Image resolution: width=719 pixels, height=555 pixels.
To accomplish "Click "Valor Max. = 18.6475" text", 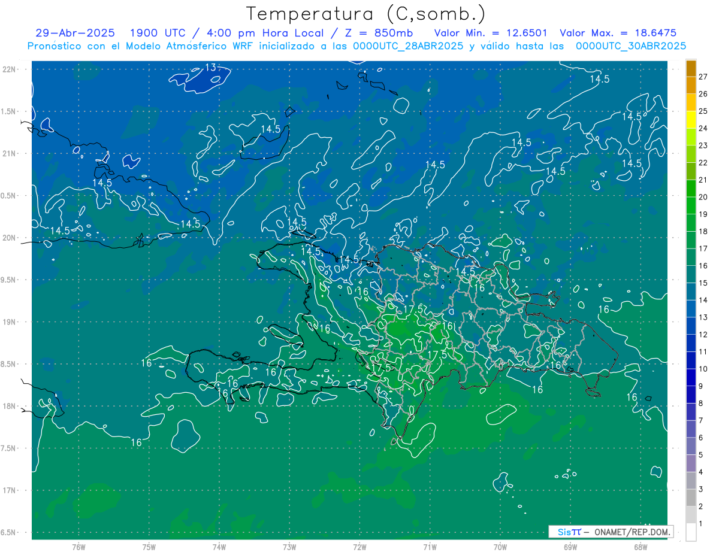I will (x=618, y=33).
